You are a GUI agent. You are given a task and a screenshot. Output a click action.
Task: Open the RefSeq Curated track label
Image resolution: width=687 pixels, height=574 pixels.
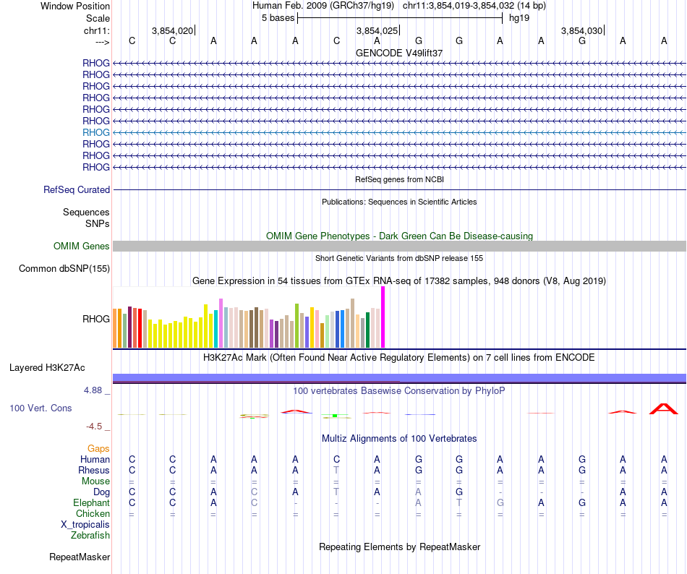tap(77, 189)
